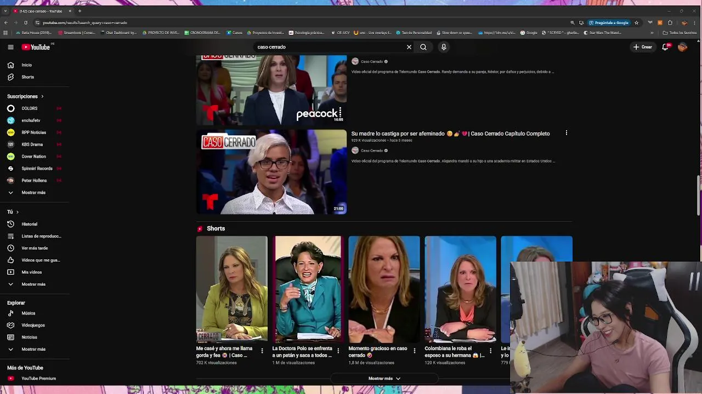Click the browser address bar URL

tap(85, 22)
